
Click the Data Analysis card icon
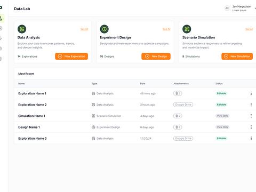coord(22,29)
